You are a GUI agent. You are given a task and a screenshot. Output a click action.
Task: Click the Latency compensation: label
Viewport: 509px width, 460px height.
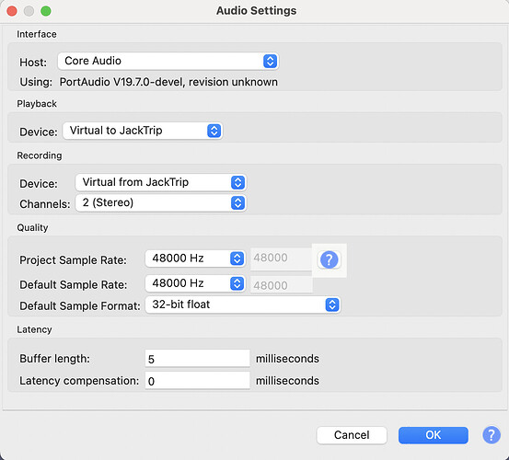pos(79,381)
